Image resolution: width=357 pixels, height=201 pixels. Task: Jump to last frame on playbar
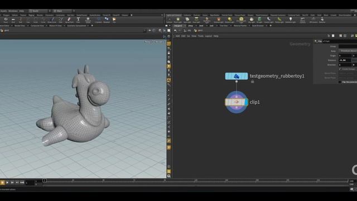pyautogui.click(x=22, y=183)
